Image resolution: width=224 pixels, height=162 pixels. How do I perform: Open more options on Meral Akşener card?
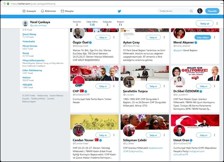[215, 37]
